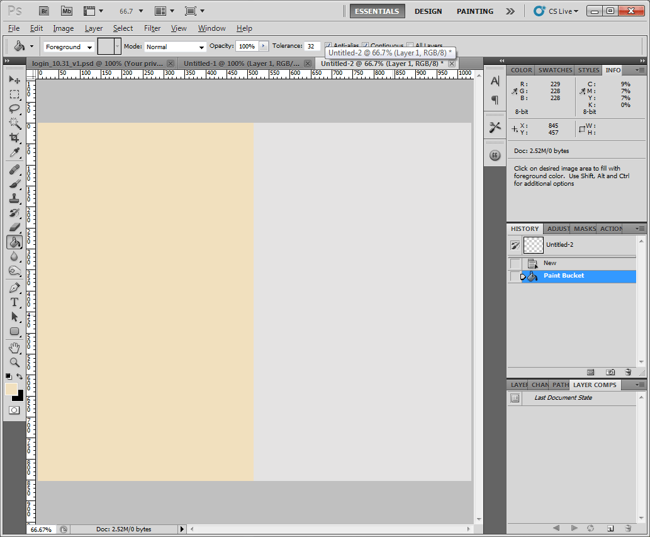Select the Eyedropper tool
Viewport: 650px width, 537px height.
(x=14, y=152)
